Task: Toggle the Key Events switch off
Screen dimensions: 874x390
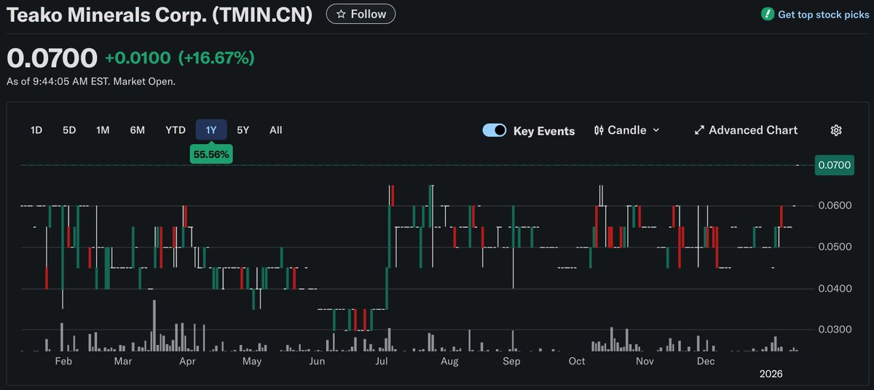Action: (x=495, y=130)
